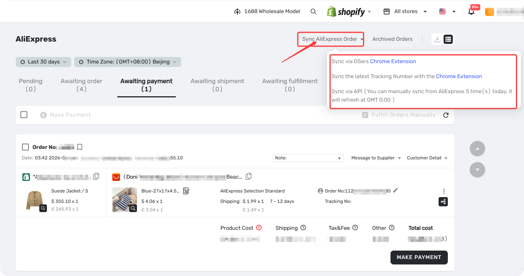The width and height of the screenshot is (524, 276).
Task: Expand Message to Supplier dropdown
Action: [x=376, y=158]
